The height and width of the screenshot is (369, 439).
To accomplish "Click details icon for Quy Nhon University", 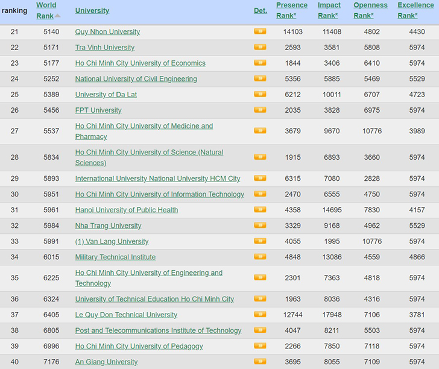I will click(260, 31).
